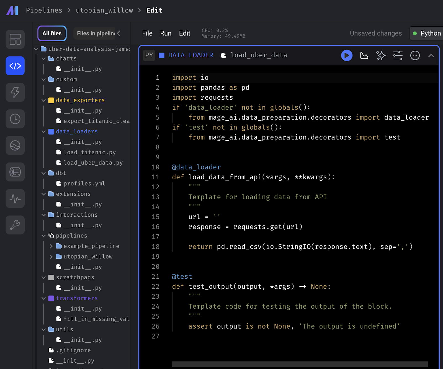This screenshot has width=443, height=369.
Task: Open the code editor sidebar icon
Action: (x=15, y=66)
